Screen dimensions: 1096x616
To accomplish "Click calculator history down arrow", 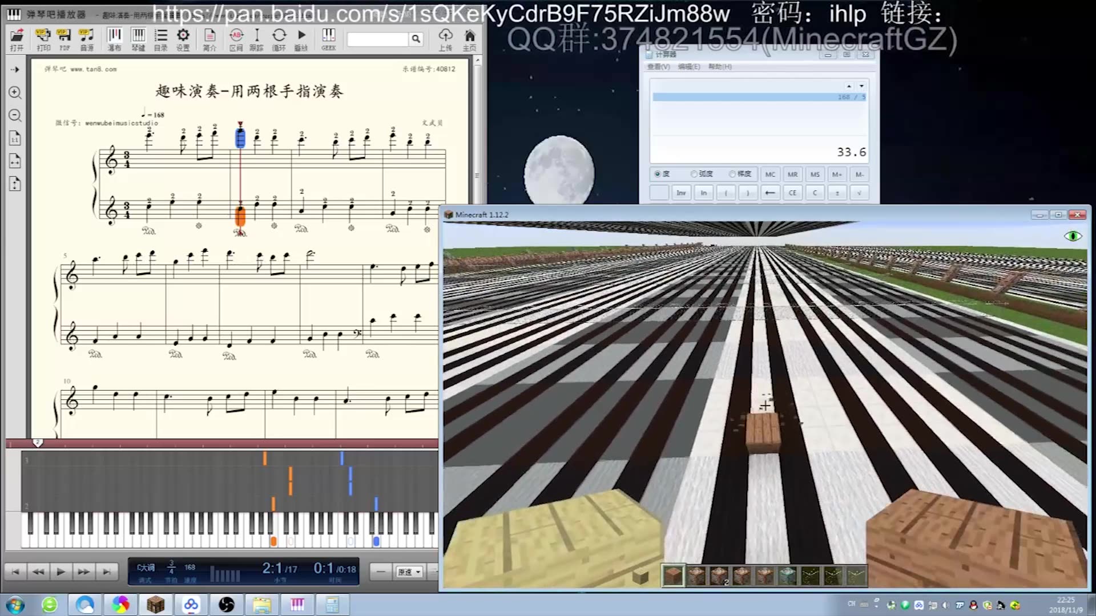I will click(861, 86).
